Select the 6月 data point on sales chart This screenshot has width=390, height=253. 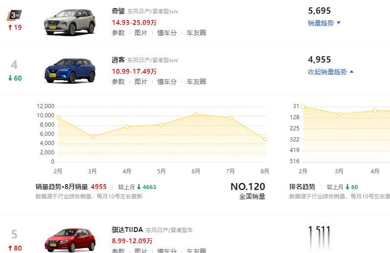click(196, 114)
